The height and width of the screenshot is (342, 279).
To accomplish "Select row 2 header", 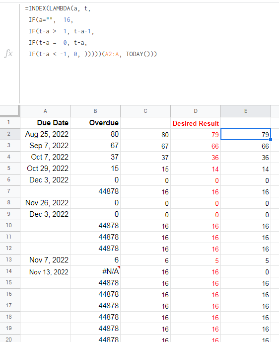I will coord(9,134).
